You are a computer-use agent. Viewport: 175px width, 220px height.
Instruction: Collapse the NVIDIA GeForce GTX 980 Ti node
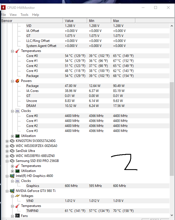click(7, 191)
